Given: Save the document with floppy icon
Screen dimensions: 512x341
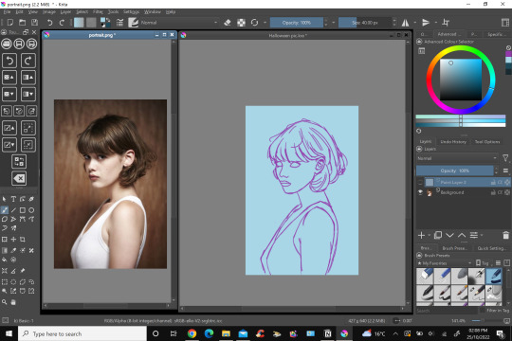Looking at the screenshot, I should pyautogui.click(x=34, y=22).
